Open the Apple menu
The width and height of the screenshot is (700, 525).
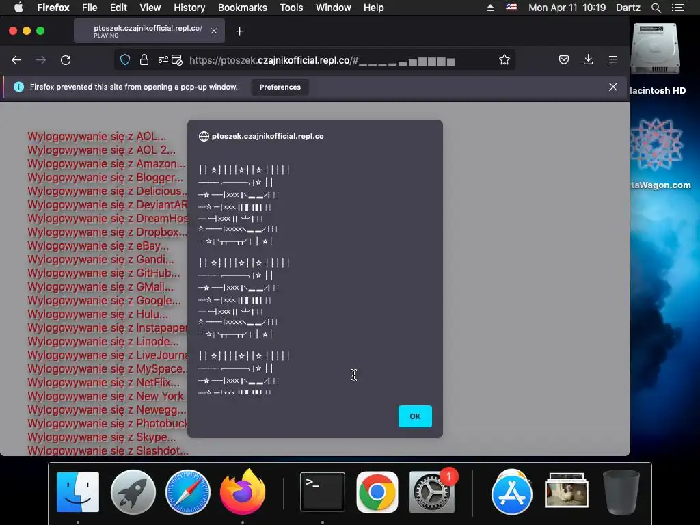pos(18,8)
